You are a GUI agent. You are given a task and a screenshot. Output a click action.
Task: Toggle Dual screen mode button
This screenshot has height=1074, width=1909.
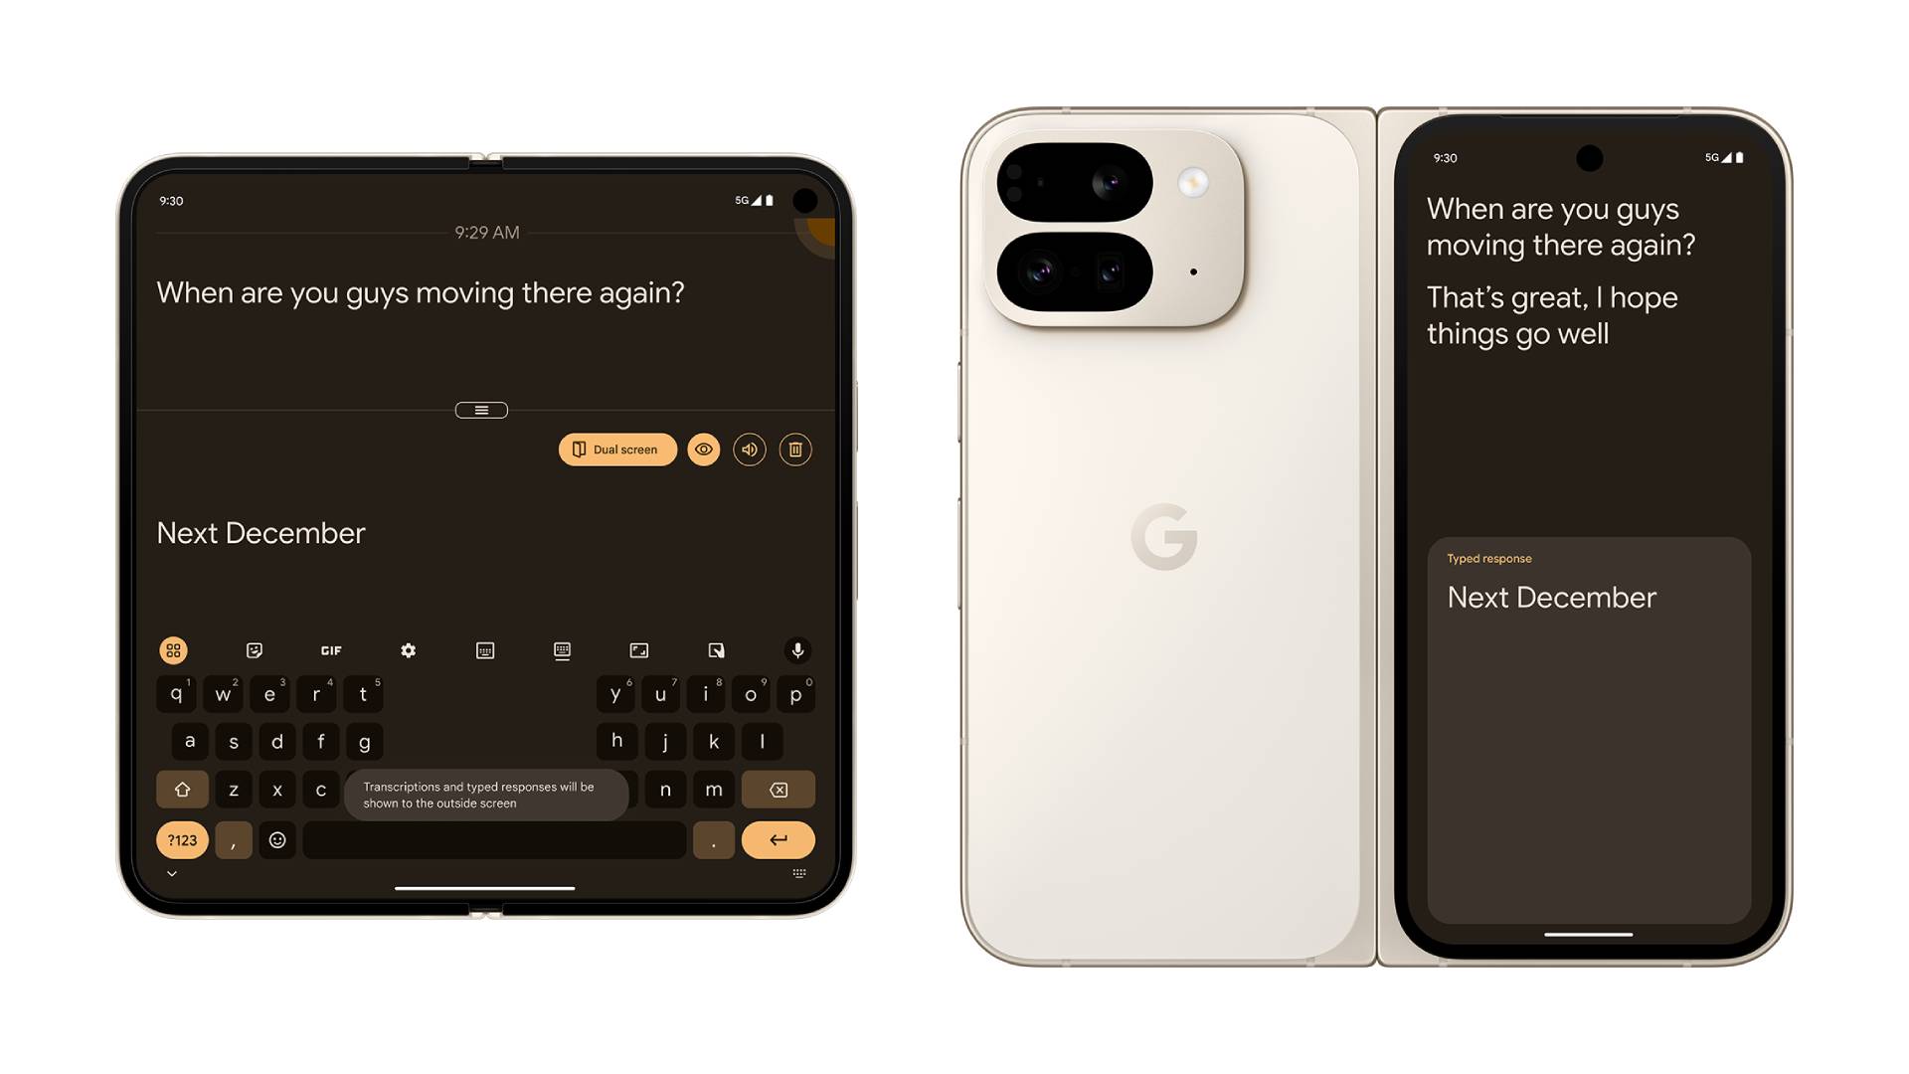[x=617, y=448]
